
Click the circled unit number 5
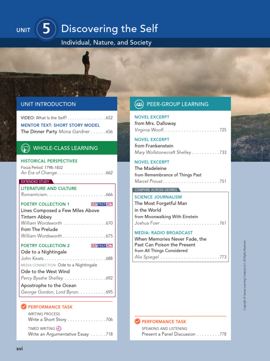46,29
